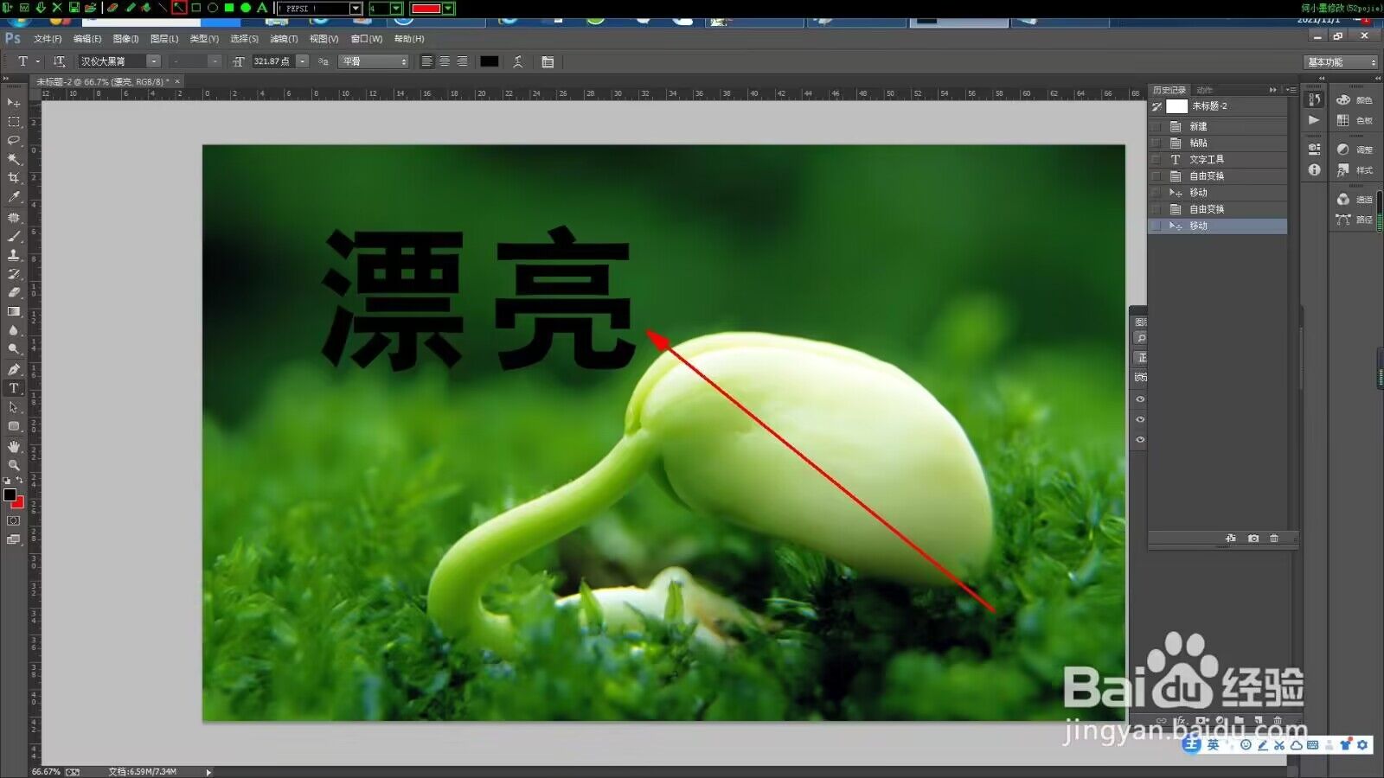Screen dimensions: 1384x778
Task: Switch to the 动作 panel tab
Action: [1204, 90]
